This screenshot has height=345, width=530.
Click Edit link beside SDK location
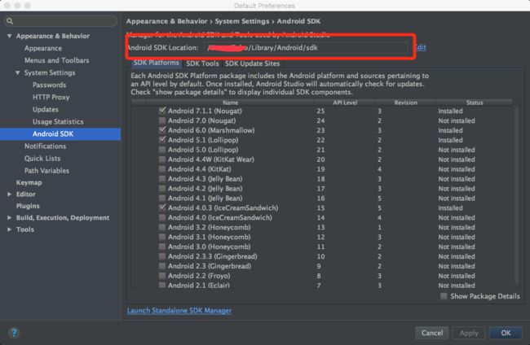[420, 47]
